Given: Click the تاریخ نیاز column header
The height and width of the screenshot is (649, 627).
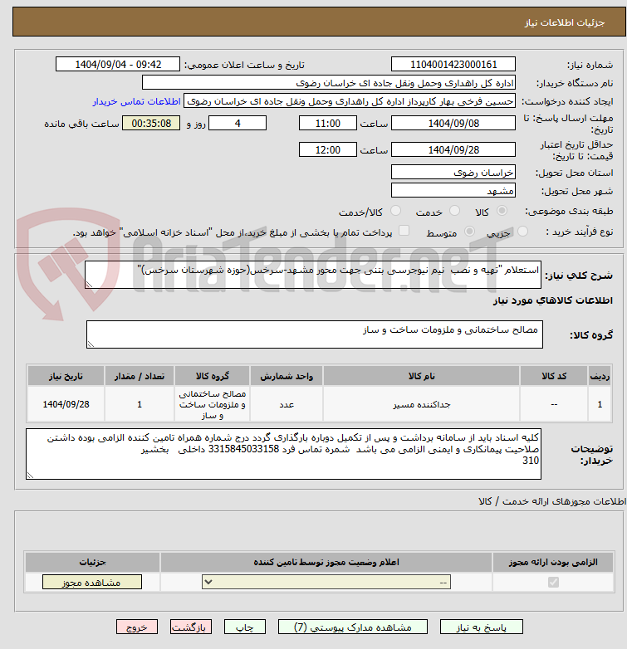Looking at the screenshot, I should 66,376.
